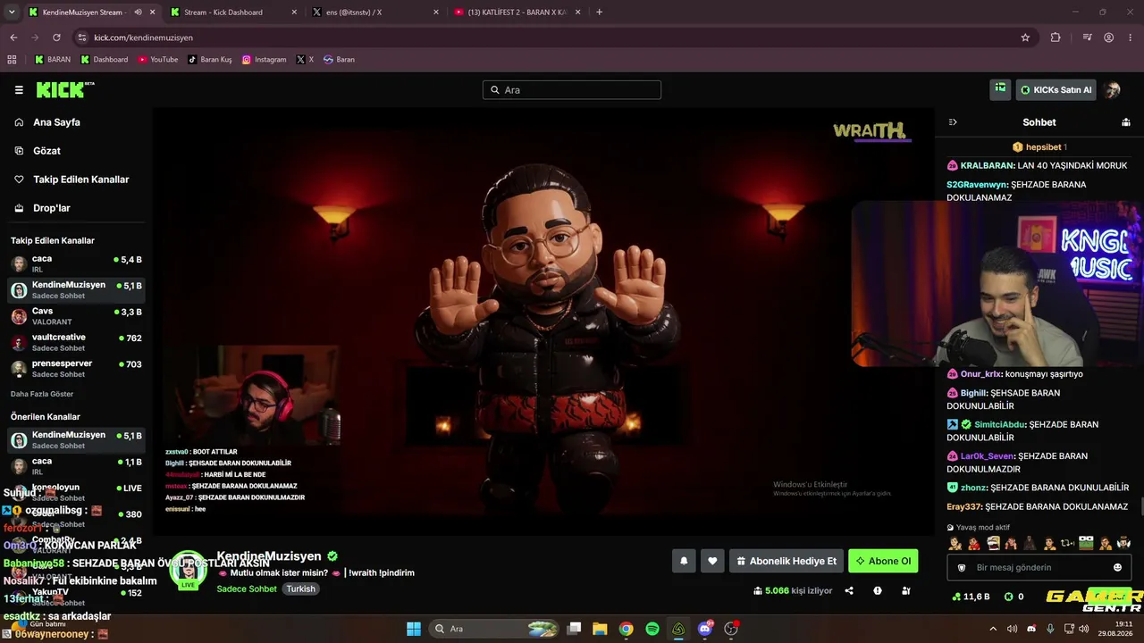The height and width of the screenshot is (643, 1144).
Task: Close the Stream - Kick Dashboard tab
Action: point(294,13)
